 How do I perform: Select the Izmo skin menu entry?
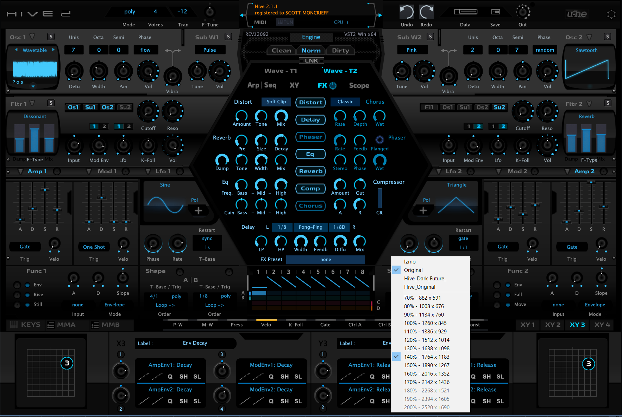[431, 262]
